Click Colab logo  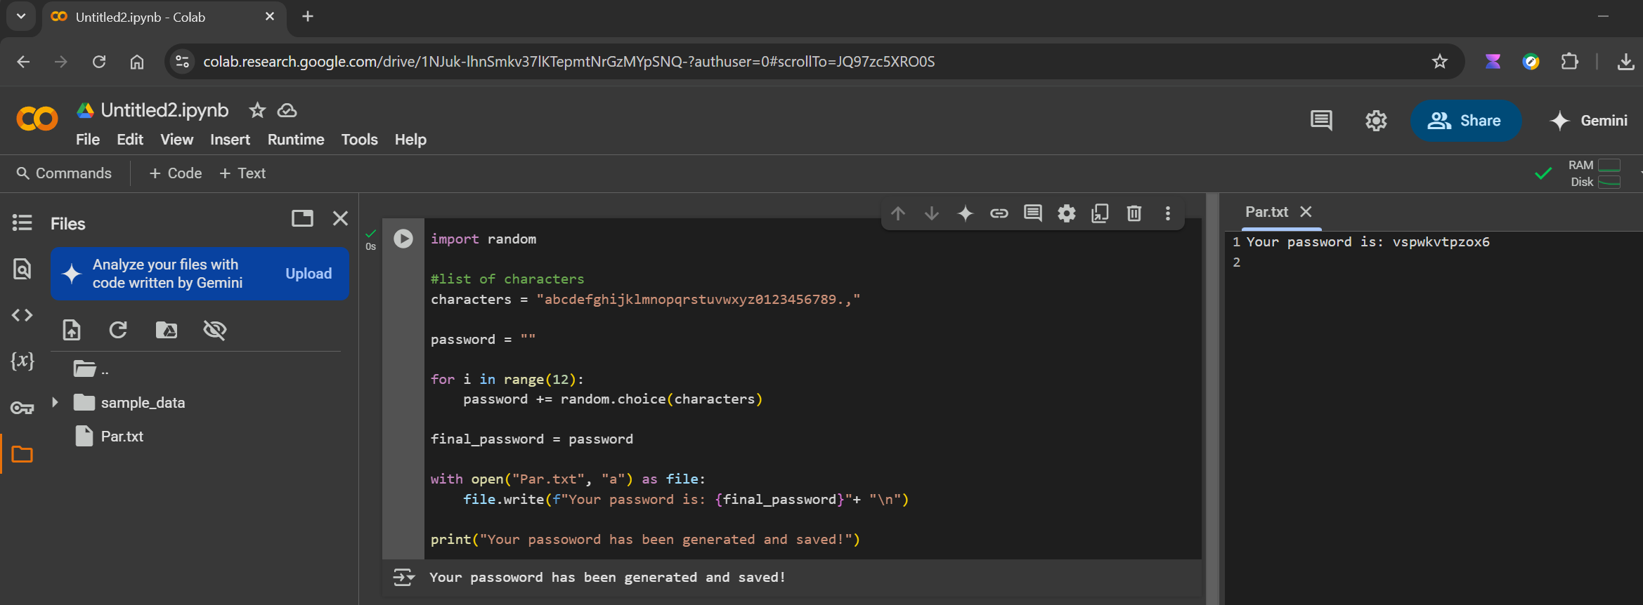click(x=37, y=119)
